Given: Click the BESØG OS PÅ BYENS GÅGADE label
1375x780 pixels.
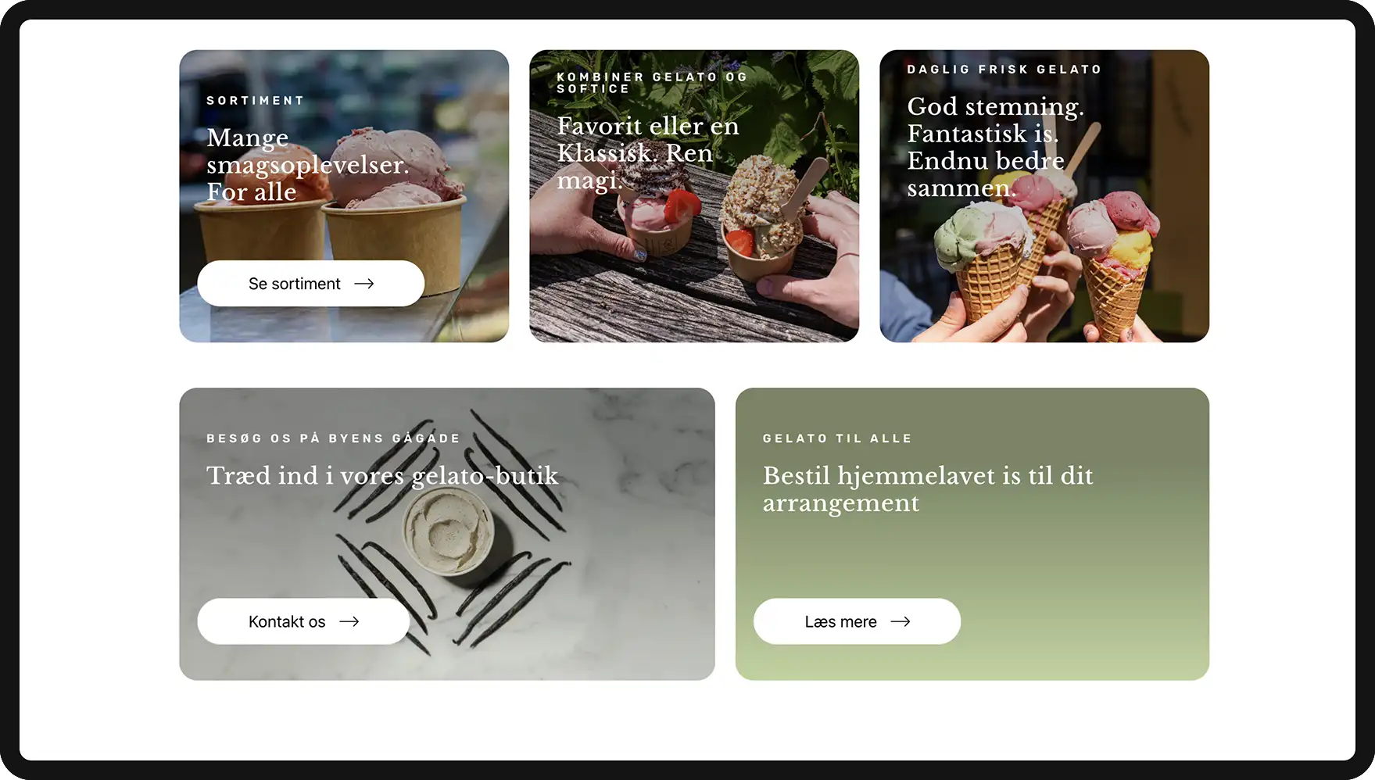Looking at the screenshot, I should (334, 438).
